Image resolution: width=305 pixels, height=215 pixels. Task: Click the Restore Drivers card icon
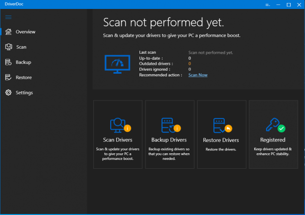tap(223, 125)
